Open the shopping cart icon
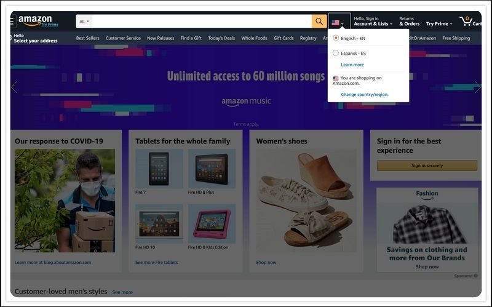The height and width of the screenshot is (307, 492). tap(466, 22)
